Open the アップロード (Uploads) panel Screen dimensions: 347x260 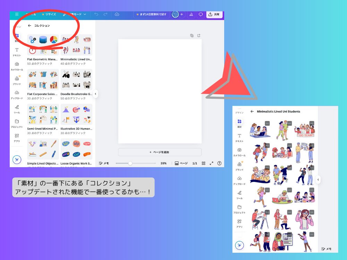[17, 94]
